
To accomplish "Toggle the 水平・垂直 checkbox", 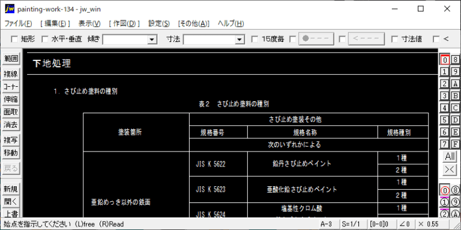I will (44, 39).
